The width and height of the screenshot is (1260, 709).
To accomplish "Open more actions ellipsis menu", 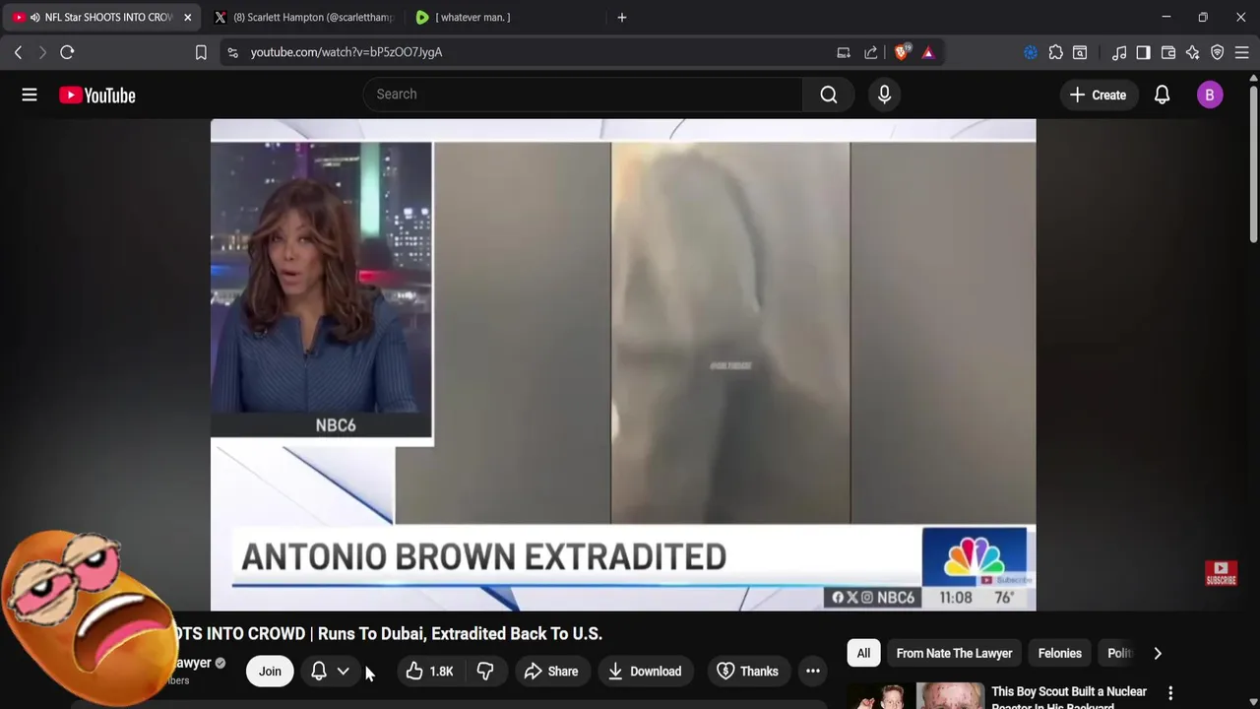I will pyautogui.click(x=813, y=672).
